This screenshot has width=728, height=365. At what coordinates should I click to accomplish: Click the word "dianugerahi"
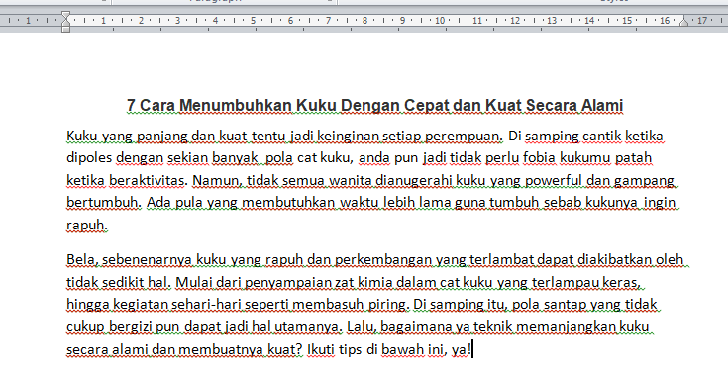click(x=414, y=180)
